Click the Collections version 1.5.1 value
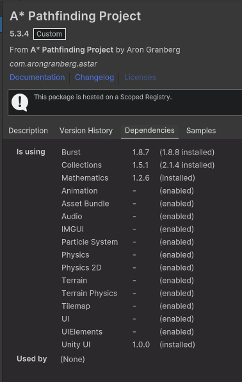Image resolution: width=242 pixels, height=382 pixels. coord(140,165)
